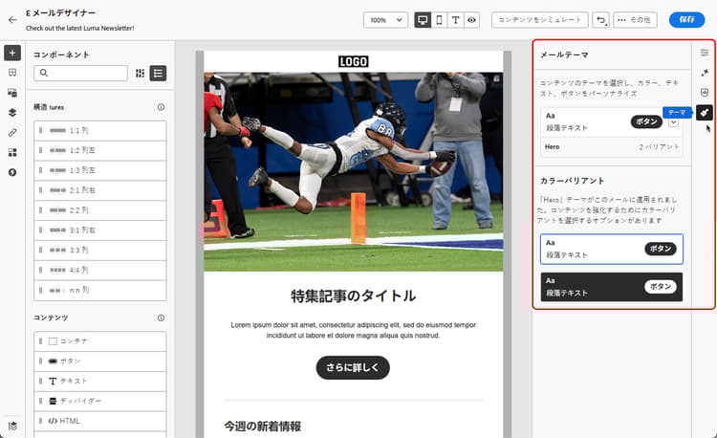
Task: Click the 今週の新着情報 heading
Action: coord(263,427)
